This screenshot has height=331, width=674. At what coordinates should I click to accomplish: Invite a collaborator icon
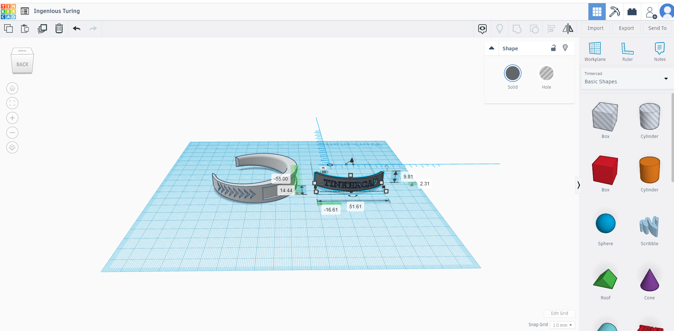coord(651,12)
